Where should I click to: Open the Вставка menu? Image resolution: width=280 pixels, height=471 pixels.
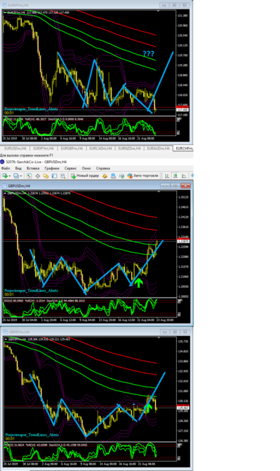[33, 168]
